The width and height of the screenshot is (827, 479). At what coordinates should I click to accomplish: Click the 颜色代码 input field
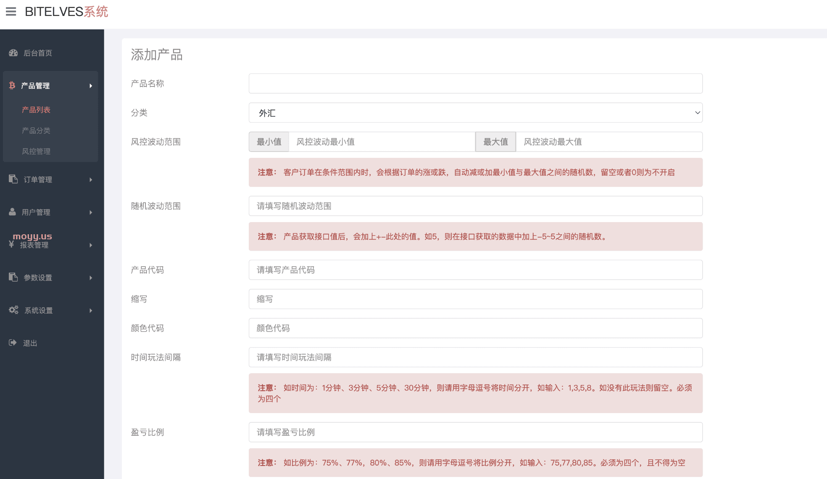point(476,328)
